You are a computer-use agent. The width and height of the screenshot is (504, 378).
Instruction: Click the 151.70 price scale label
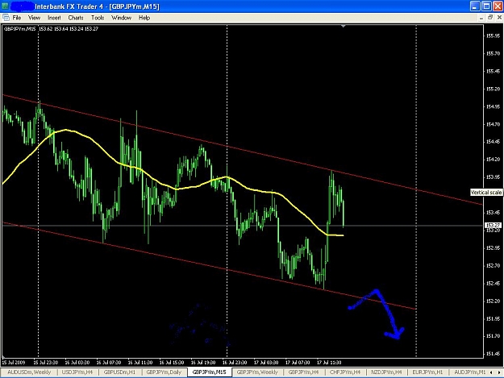494,336
